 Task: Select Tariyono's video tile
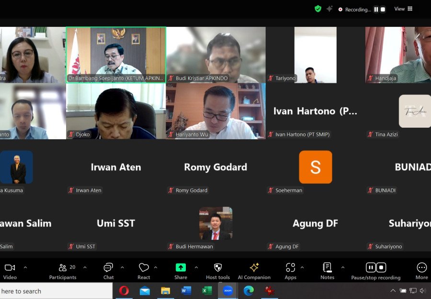point(315,55)
